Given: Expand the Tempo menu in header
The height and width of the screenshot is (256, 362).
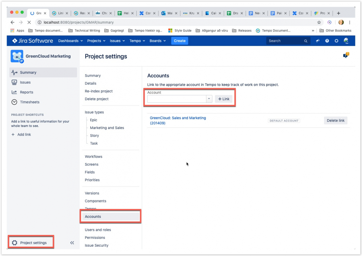Looking at the screenshot, I should point(137,41).
